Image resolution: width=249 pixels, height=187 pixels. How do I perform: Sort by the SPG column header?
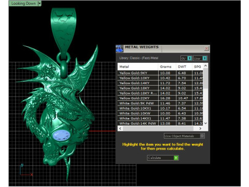click(x=198, y=66)
